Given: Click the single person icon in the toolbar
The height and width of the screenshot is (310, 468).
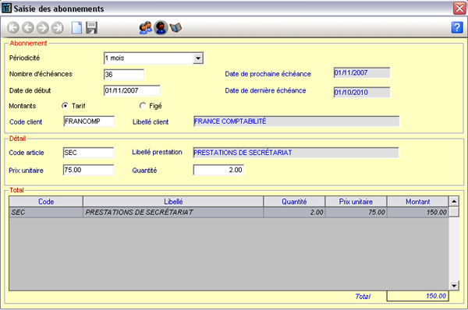Looking at the screenshot, I should [x=161, y=28].
